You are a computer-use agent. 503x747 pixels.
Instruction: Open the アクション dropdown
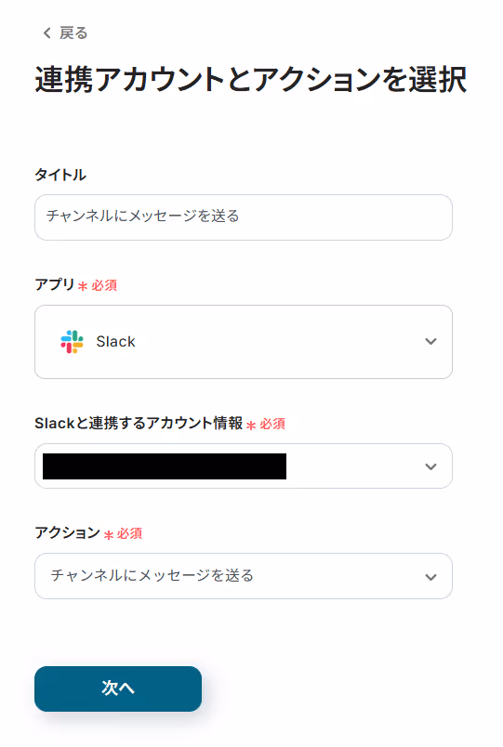point(244,576)
